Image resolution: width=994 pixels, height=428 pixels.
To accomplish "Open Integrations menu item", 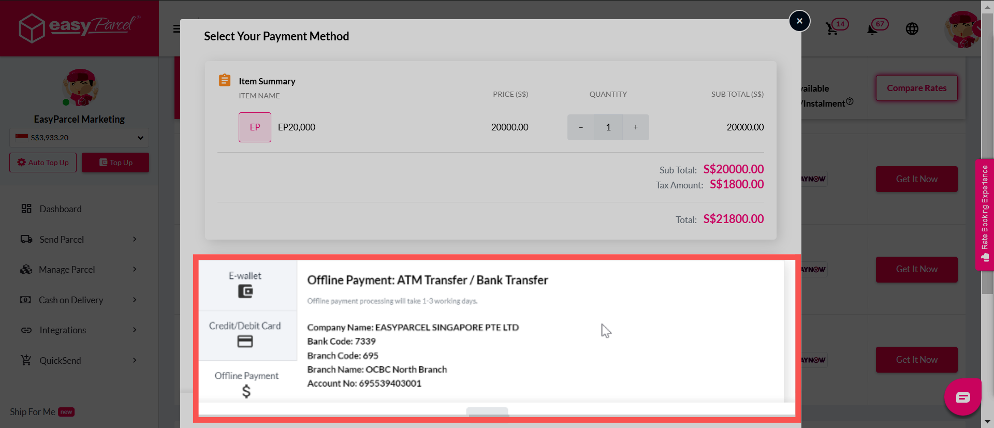I will pyautogui.click(x=63, y=330).
